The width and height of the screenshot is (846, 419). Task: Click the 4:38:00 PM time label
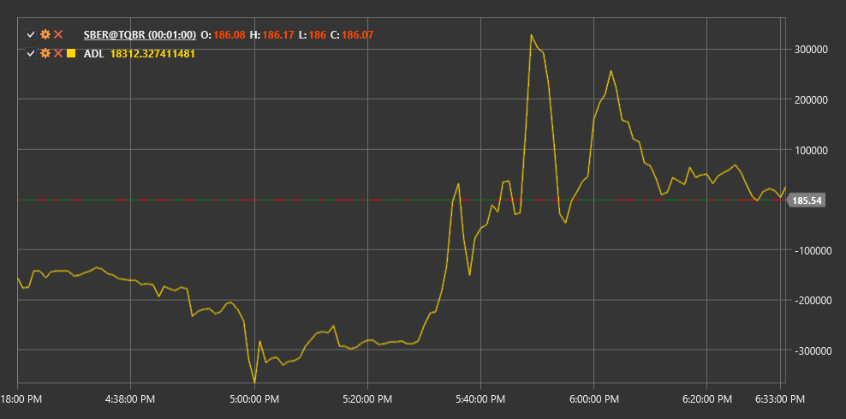(130, 399)
